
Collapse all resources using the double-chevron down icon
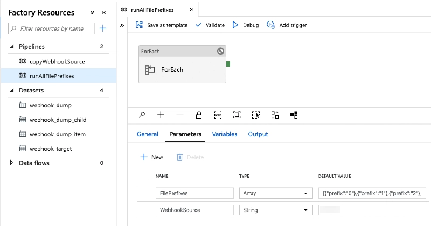[92, 12]
